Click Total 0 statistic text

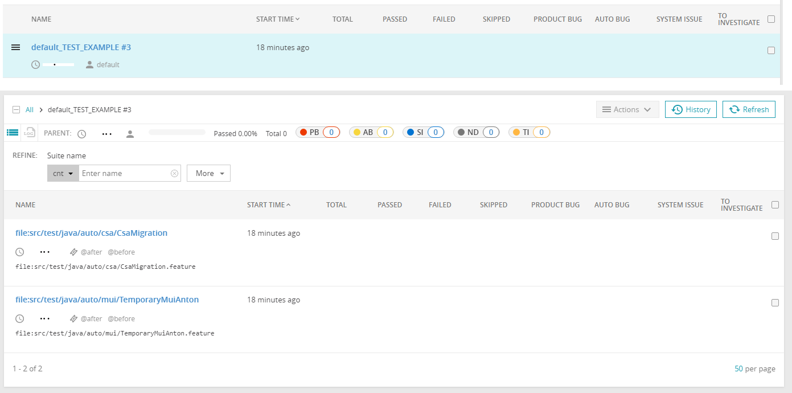click(x=276, y=134)
